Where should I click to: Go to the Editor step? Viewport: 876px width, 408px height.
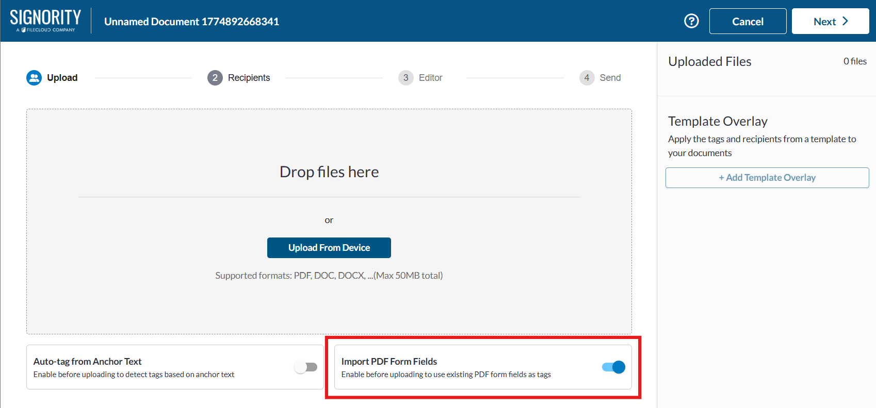tap(430, 78)
